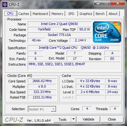This screenshot has height=126, width=127.
Task: Click the Tools button
Action: (62, 119)
